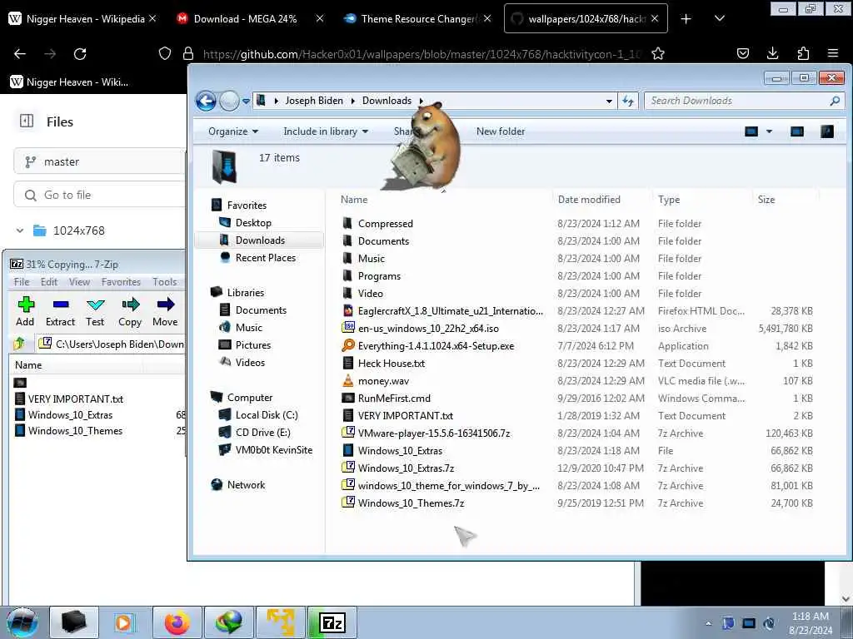The image size is (853, 639).
Task: Switch to Theme Resource Changer tab
Action: pos(419,18)
